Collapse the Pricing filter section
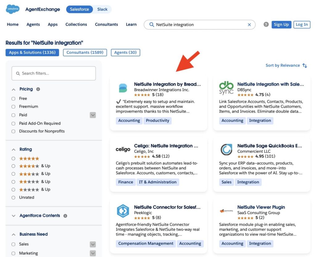316x257 pixels. (14, 90)
